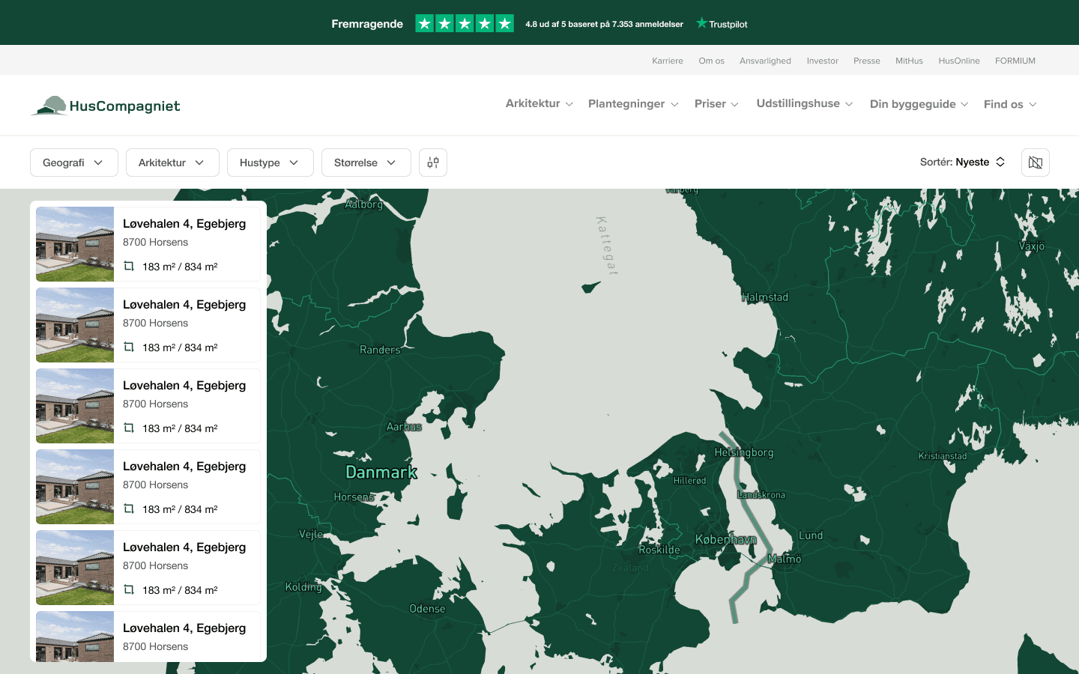Click the Malmö label on the map
This screenshot has width=1079, height=674.
pos(785,559)
